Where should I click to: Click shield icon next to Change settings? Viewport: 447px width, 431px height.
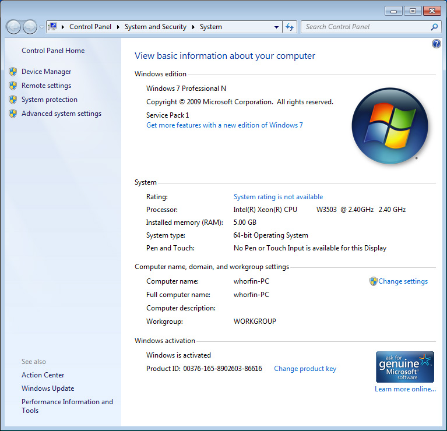(x=373, y=281)
